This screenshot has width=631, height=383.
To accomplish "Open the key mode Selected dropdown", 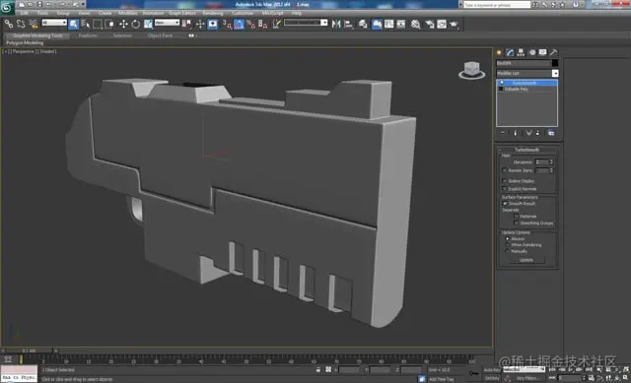I will pyautogui.click(x=525, y=369).
